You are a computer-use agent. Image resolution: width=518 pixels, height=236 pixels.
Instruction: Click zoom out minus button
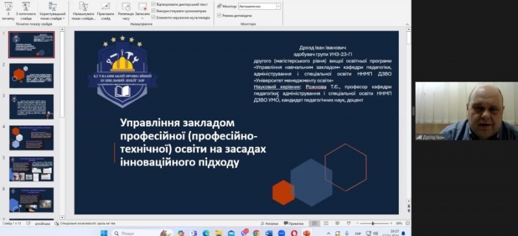coord(357,224)
